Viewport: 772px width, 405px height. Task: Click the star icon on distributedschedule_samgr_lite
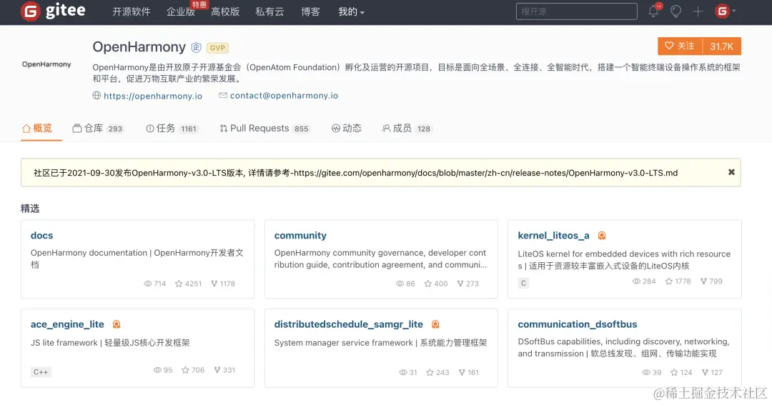(430, 373)
